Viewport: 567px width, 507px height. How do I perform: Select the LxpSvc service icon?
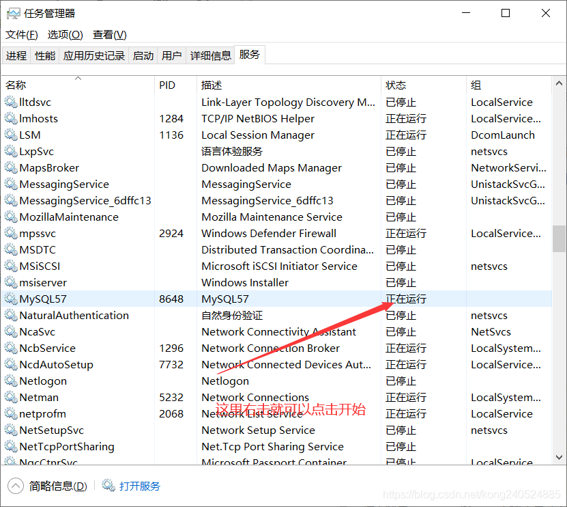click(x=11, y=152)
